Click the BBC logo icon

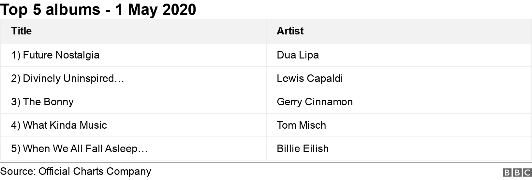(x=517, y=172)
